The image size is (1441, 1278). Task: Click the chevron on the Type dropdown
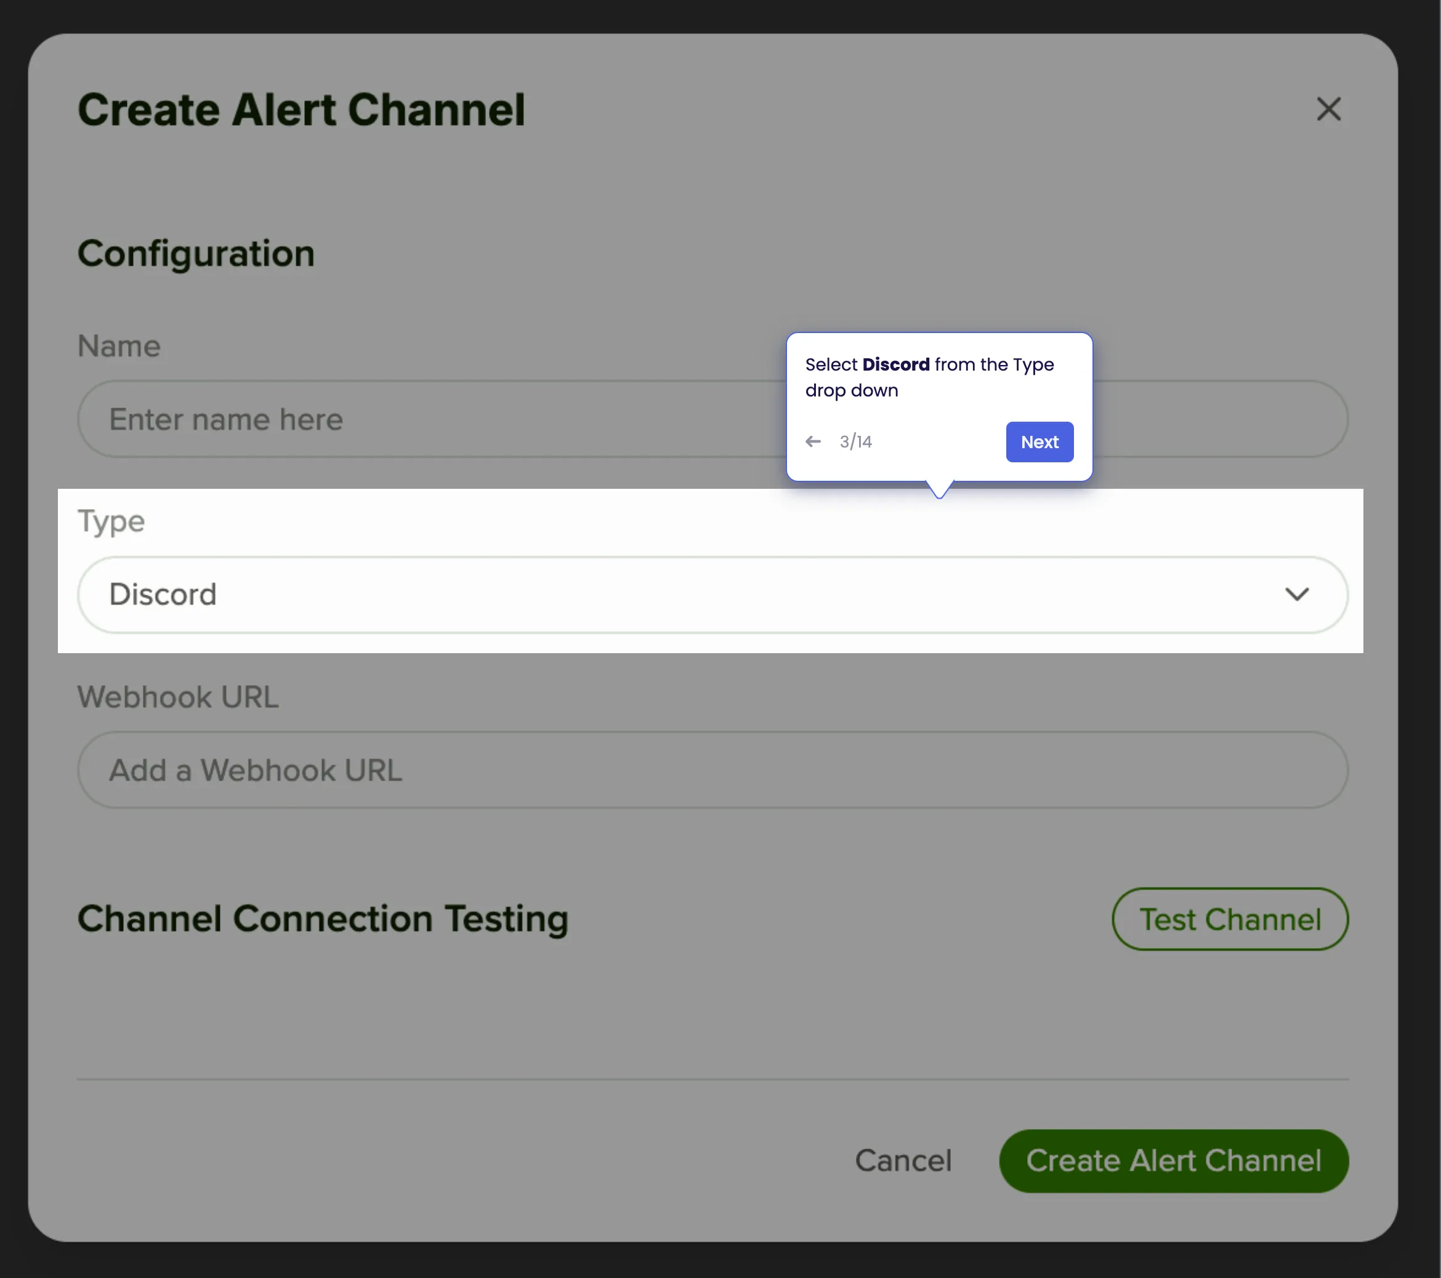[x=1296, y=594]
